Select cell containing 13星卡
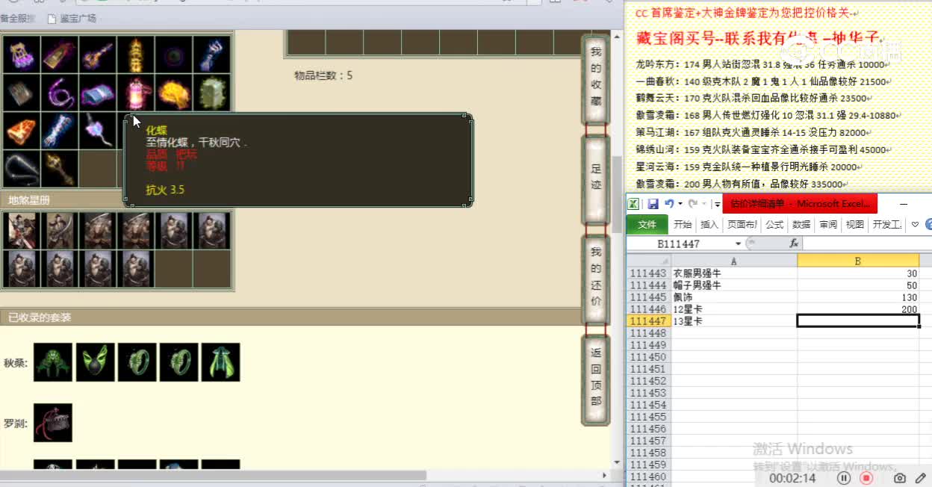Image resolution: width=932 pixels, height=487 pixels. pos(734,321)
